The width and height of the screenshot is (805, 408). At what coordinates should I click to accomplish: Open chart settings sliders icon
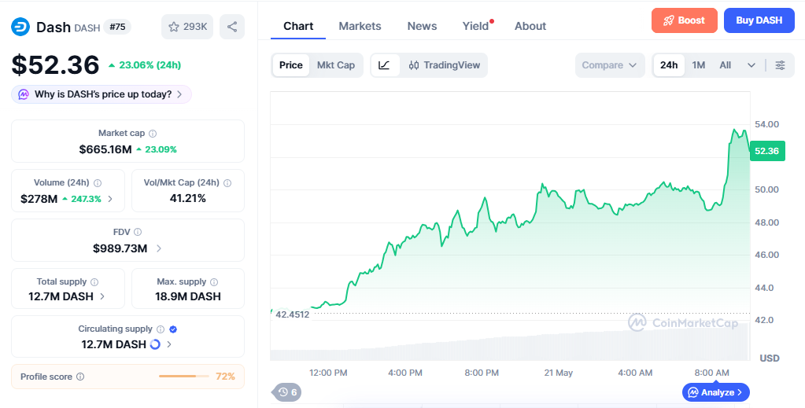(x=780, y=65)
